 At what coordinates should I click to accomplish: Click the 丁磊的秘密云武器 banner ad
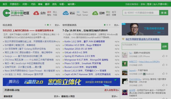pyautogui.click(x=145, y=29)
